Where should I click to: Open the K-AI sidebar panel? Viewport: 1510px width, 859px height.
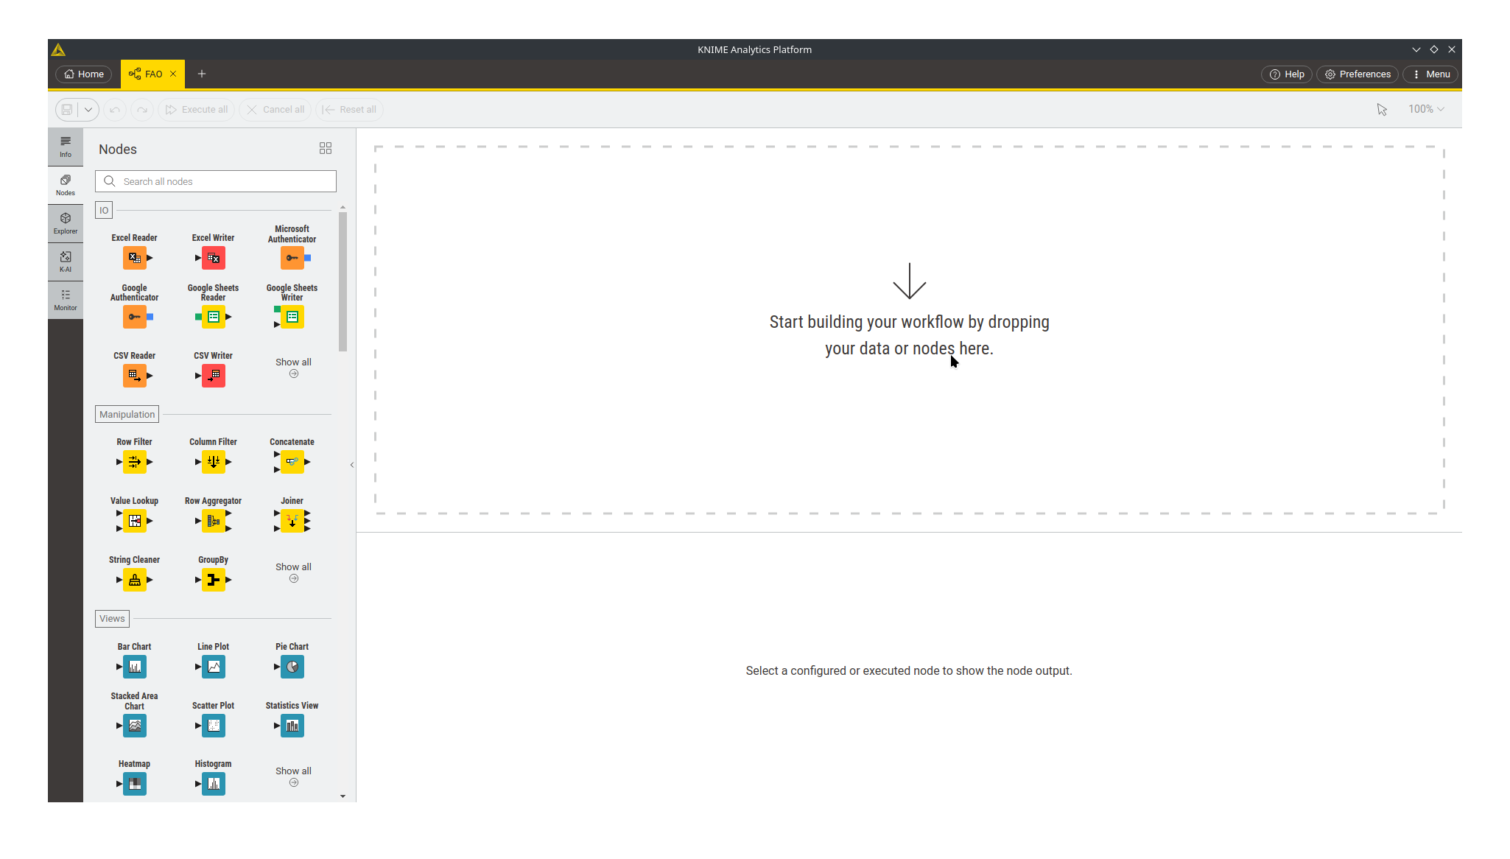(x=65, y=262)
